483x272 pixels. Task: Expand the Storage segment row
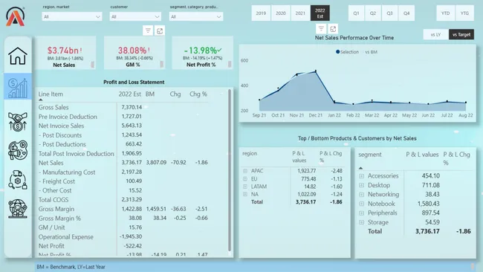(x=362, y=222)
